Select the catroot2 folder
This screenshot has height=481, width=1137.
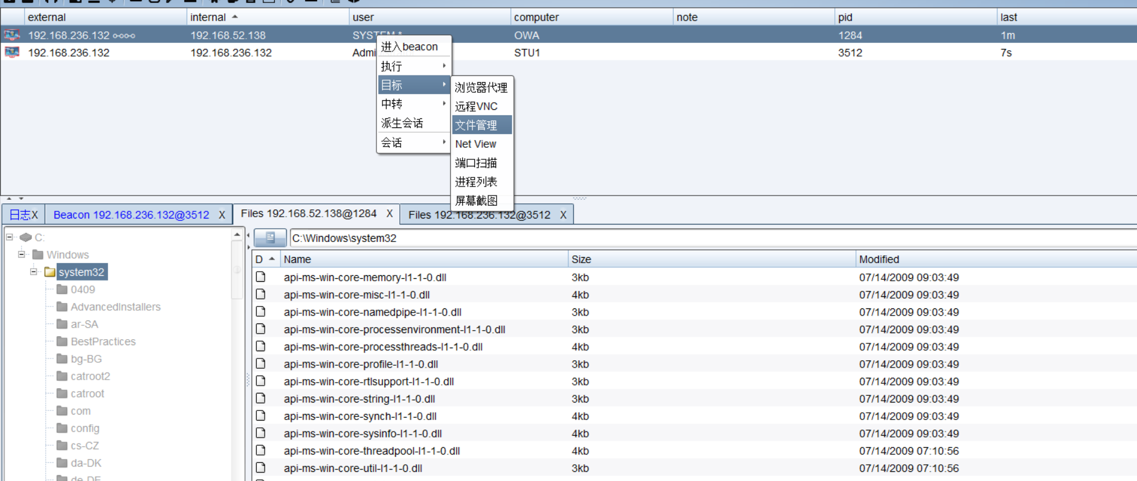[90, 376]
